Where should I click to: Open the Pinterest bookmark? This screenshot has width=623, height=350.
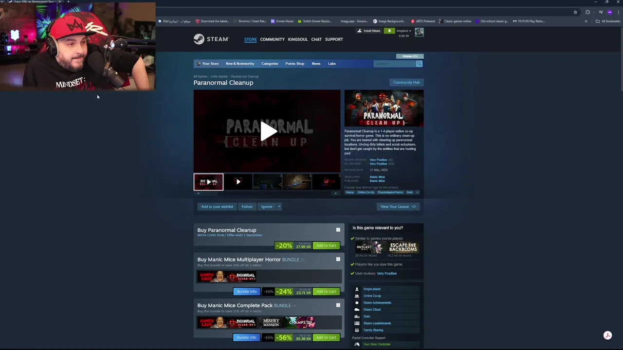click(x=423, y=21)
